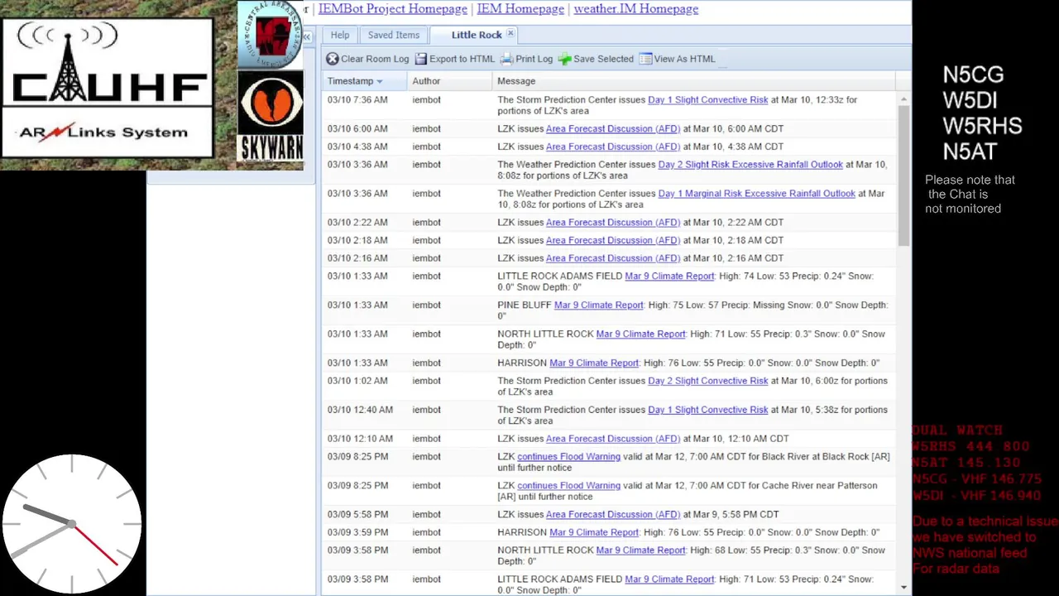Click the Clear Room Log button label
This screenshot has height=596, width=1059.
(375, 59)
